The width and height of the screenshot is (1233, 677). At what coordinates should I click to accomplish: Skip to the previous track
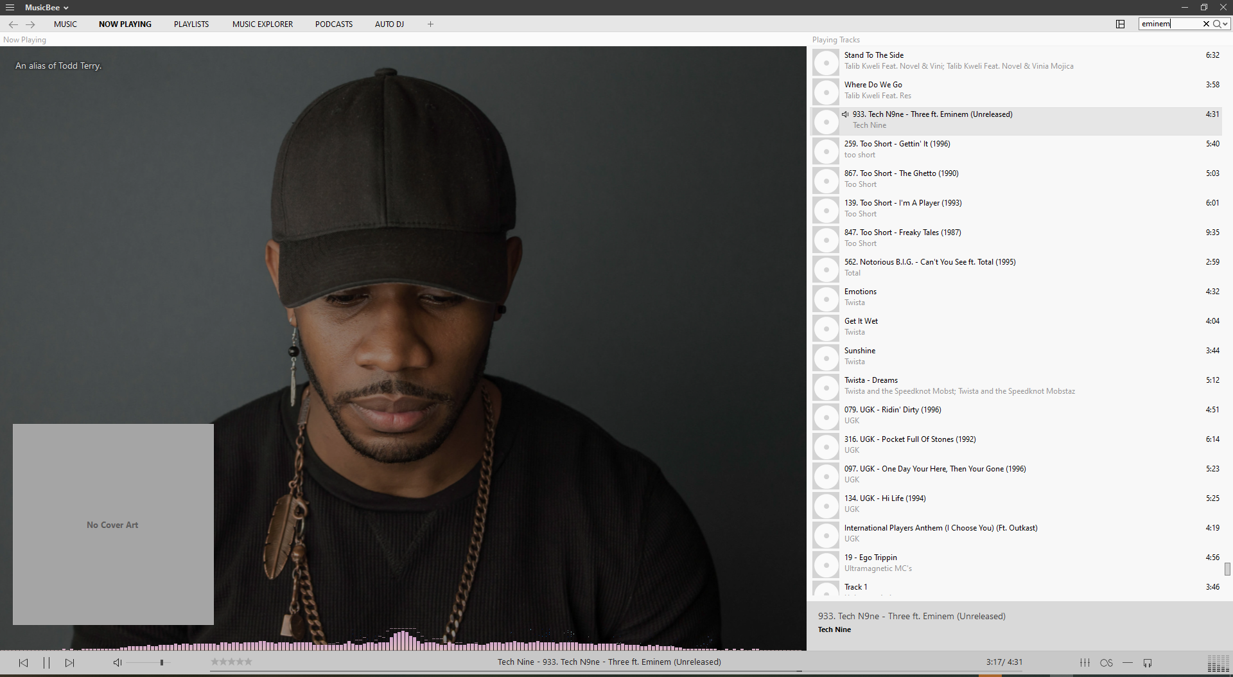pos(23,663)
